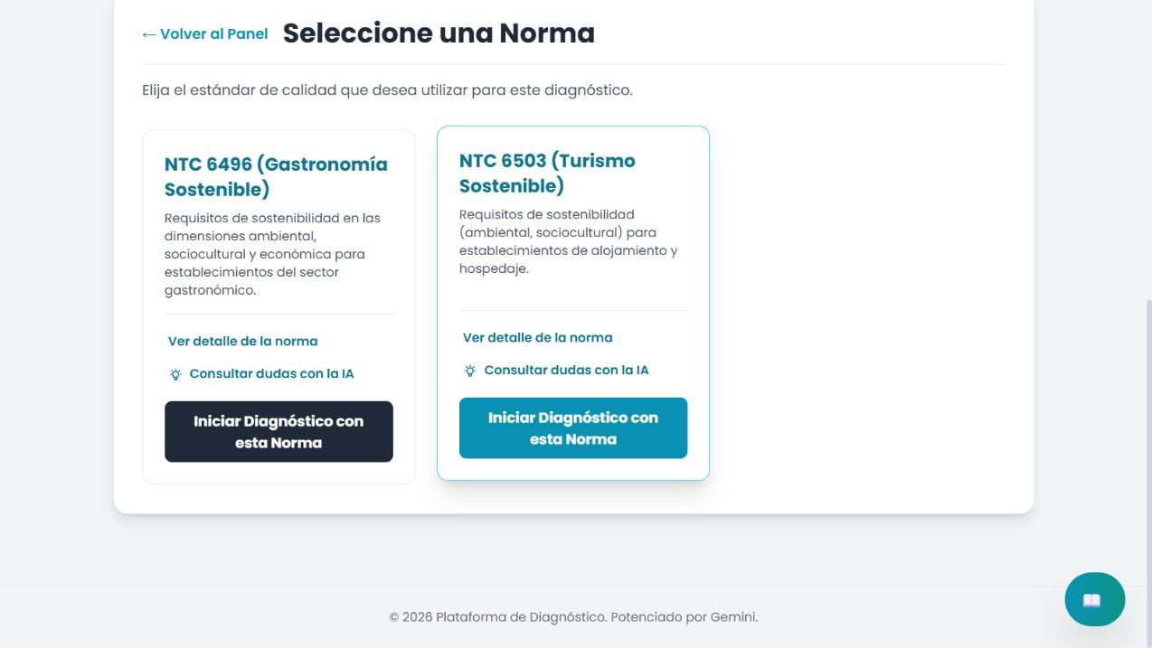Click the subtitle about choosing a quality standard

[x=387, y=90]
